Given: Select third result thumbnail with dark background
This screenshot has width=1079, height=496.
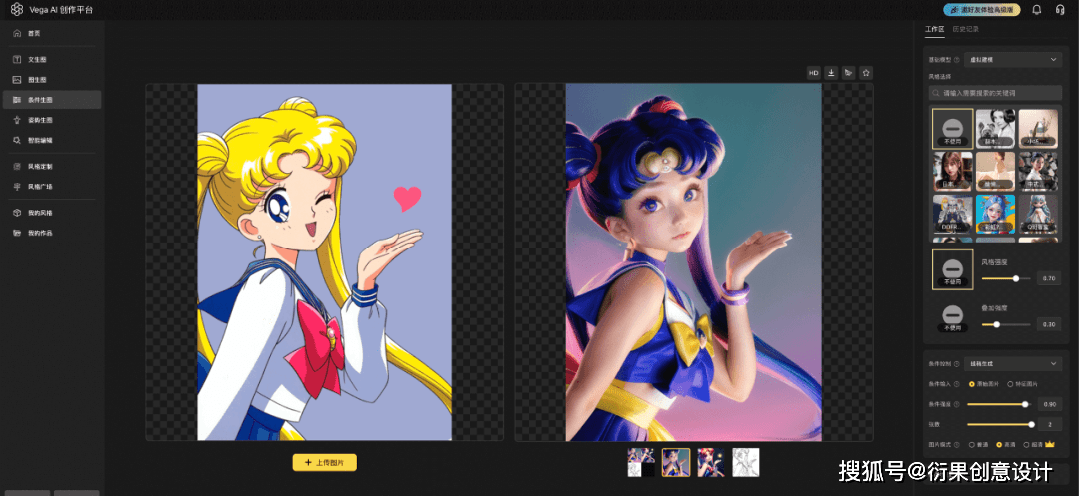Looking at the screenshot, I should [x=711, y=462].
